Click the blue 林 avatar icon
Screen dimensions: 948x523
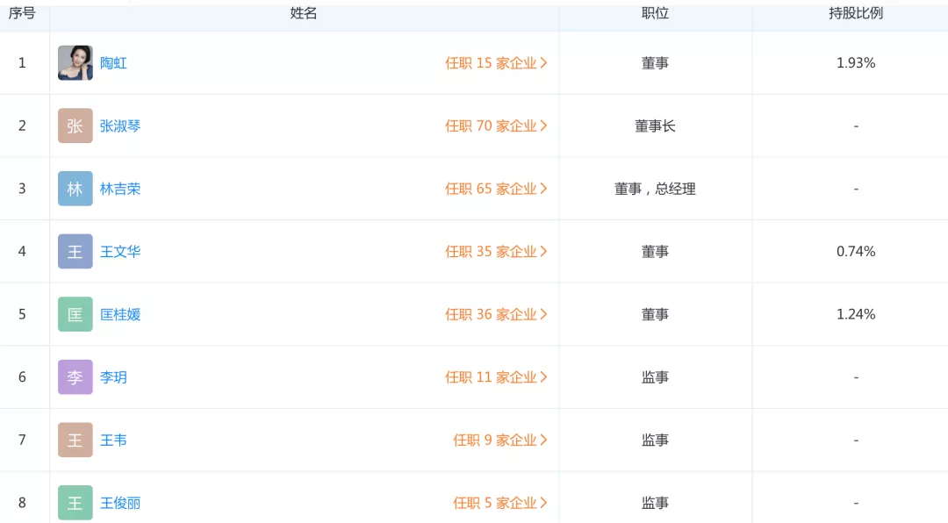tap(75, 189)
